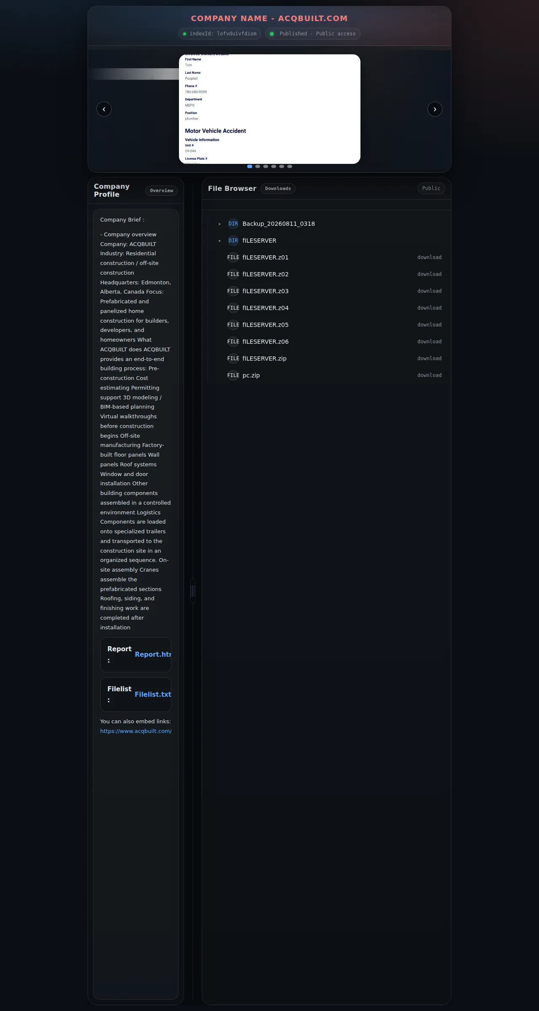Click the FILE badge of fILESERVER.z01
The width and height of the screenshot is (539, 1011).
tap(233, 257)
